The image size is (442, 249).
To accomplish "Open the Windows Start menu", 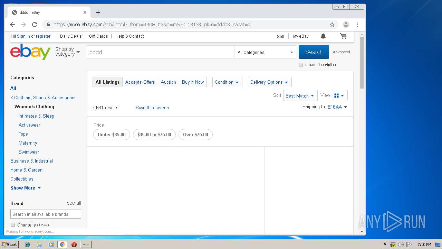I will 10,245.
